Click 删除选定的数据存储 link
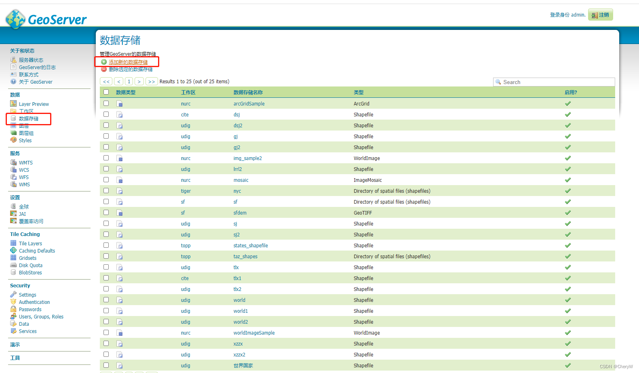Image resolution: width=639 pixels, height=373 pixels. (131, 69)
